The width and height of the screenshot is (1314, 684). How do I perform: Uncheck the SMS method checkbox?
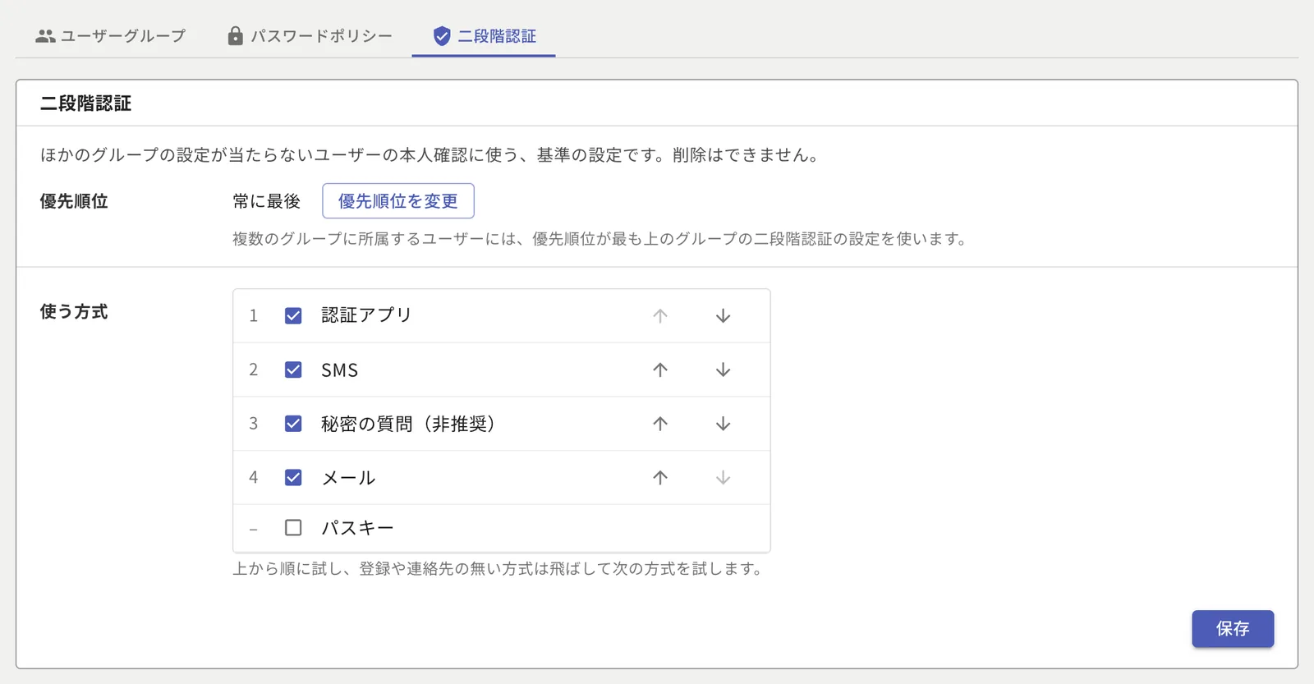(293, 370)
